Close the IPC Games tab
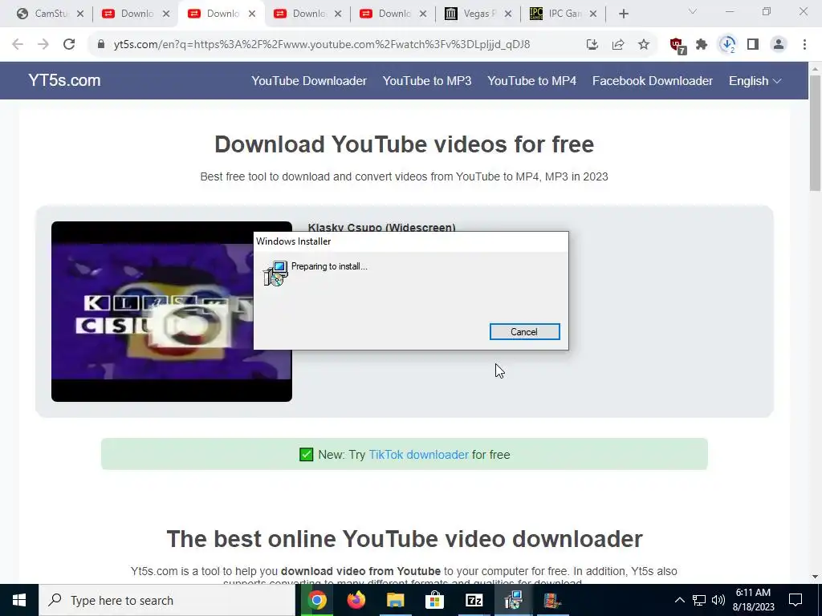This screenshot has width=822, height=616. (x=593, y=14)
